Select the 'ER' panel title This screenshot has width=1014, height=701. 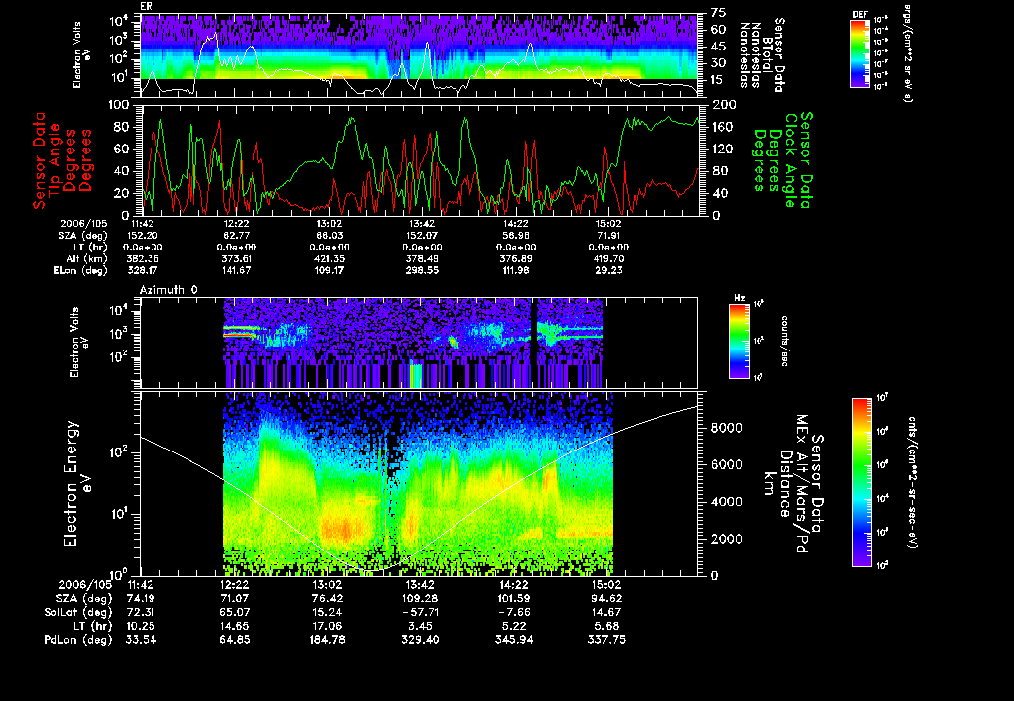[x=146, y=6]
